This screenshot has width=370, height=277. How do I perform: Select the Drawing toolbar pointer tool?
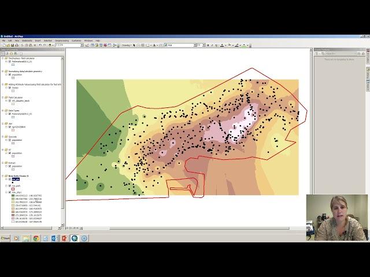coord(135,45)
